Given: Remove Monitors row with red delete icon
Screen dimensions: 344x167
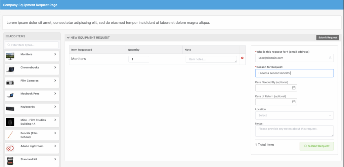Looking at the screenshot, I should click(242, 58).
